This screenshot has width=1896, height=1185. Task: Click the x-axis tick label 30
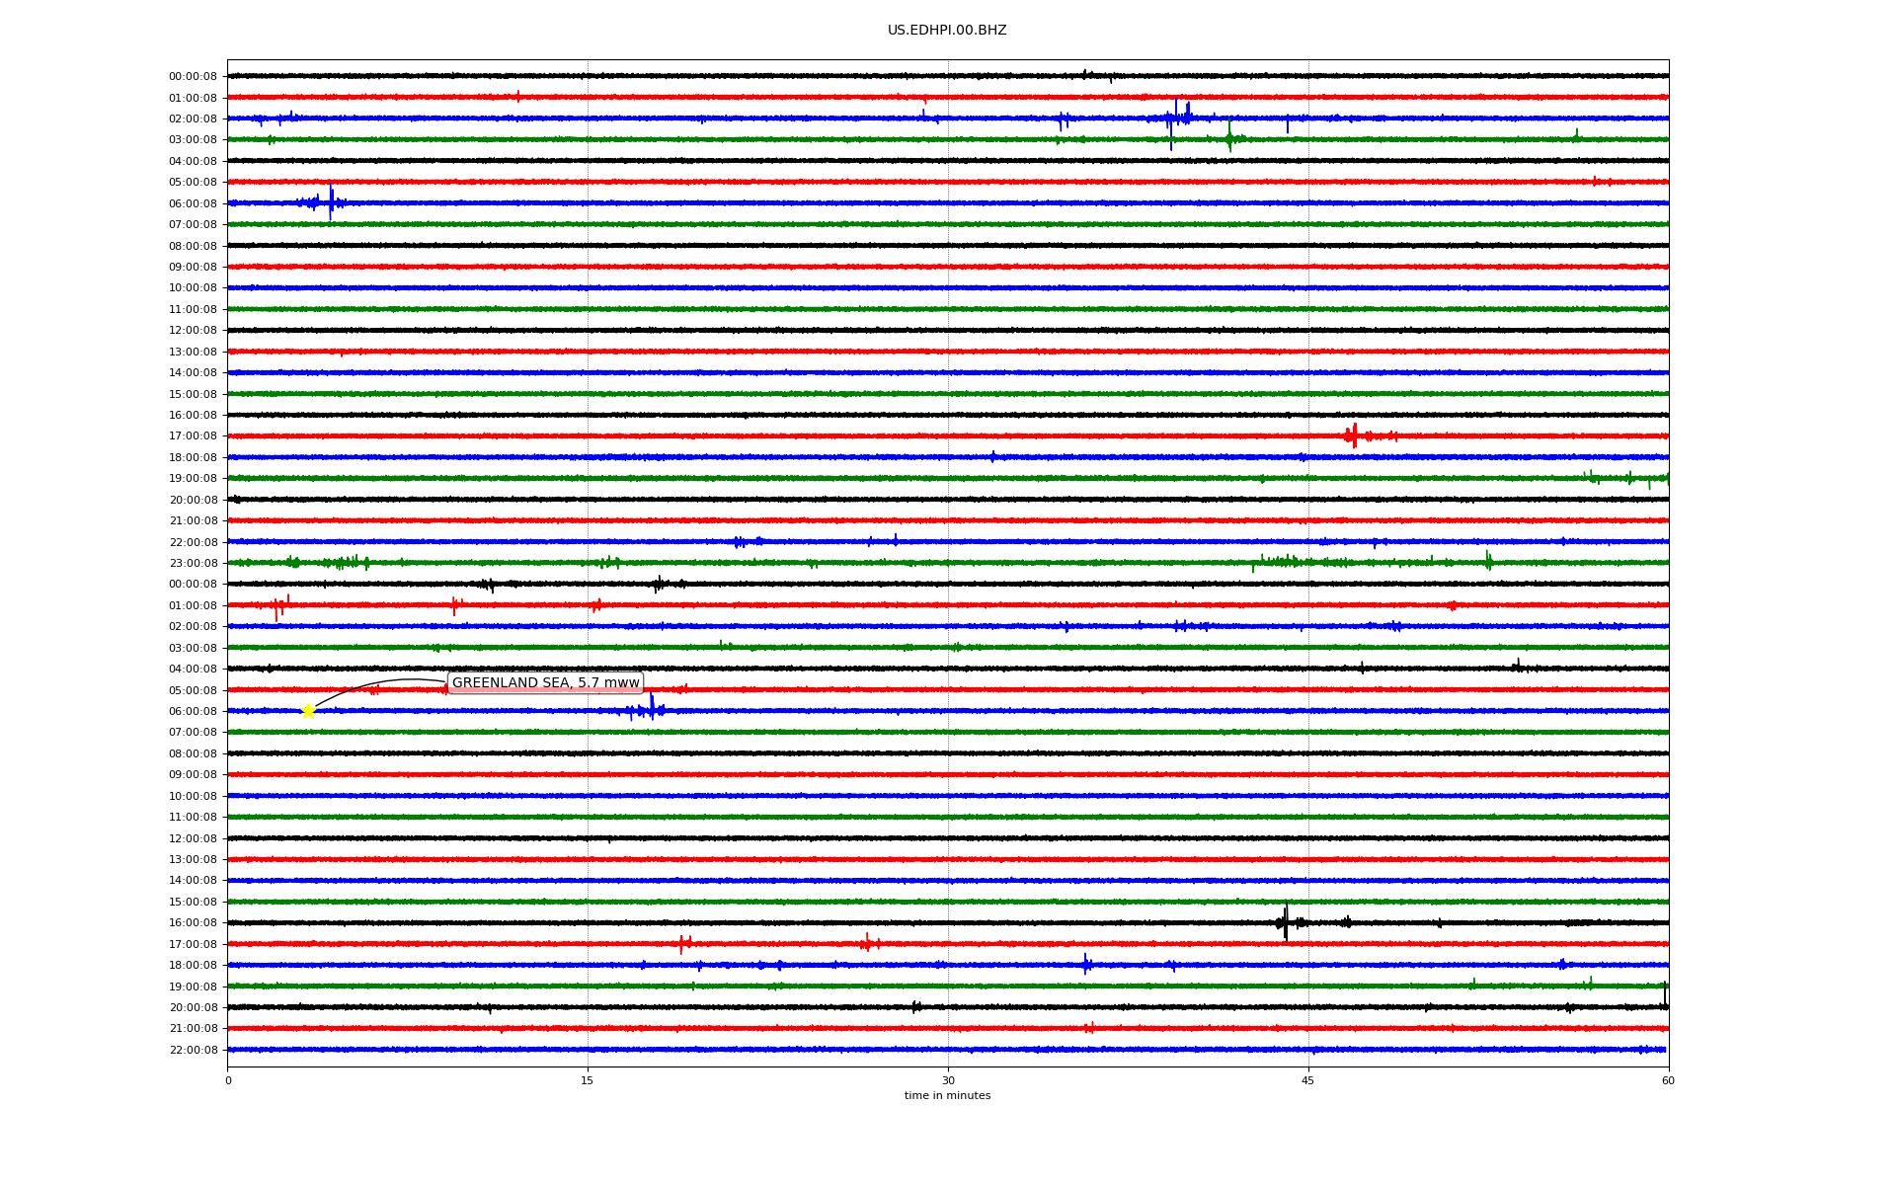coord(948,1080)
